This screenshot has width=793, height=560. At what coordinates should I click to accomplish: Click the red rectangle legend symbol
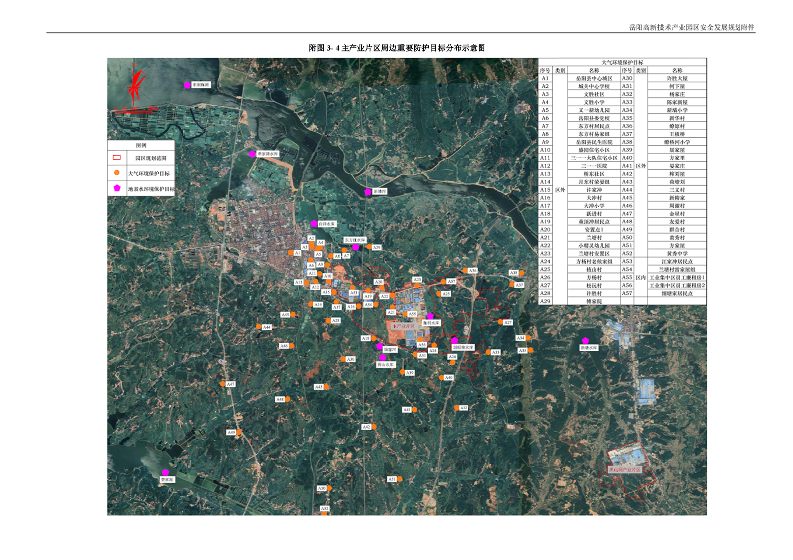coord(116,158)
